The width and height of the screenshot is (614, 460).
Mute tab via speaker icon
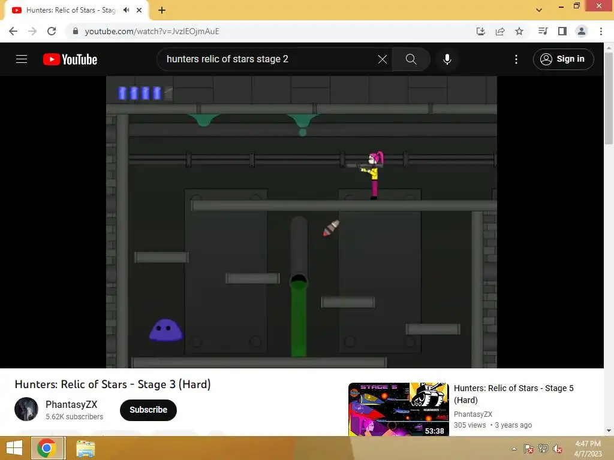tap(126, 10)
